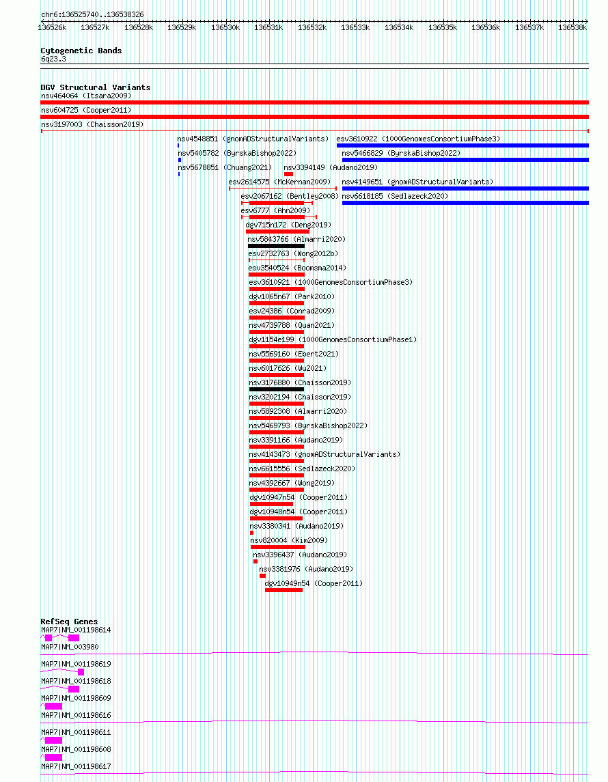Click the 136532k ruler tick label

coord(312,27)
